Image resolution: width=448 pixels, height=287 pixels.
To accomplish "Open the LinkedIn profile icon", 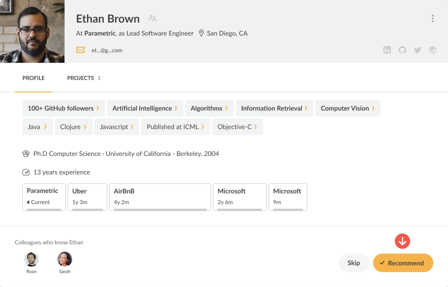I will point(387,50).
